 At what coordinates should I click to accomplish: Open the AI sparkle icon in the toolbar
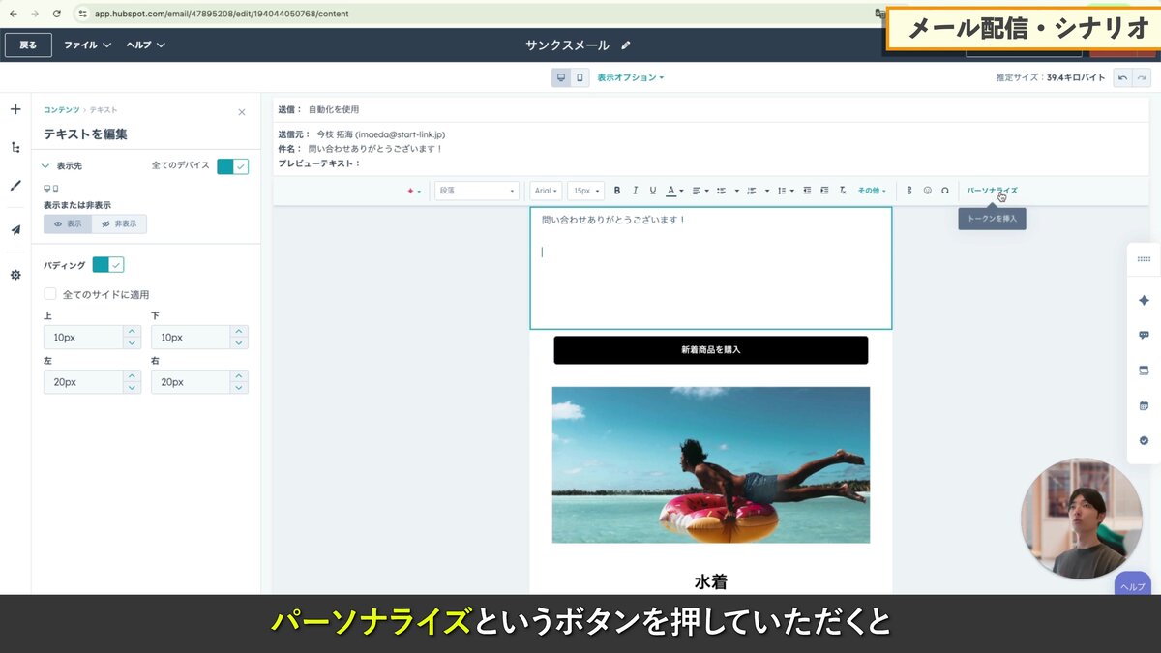[x=411, y=190]
